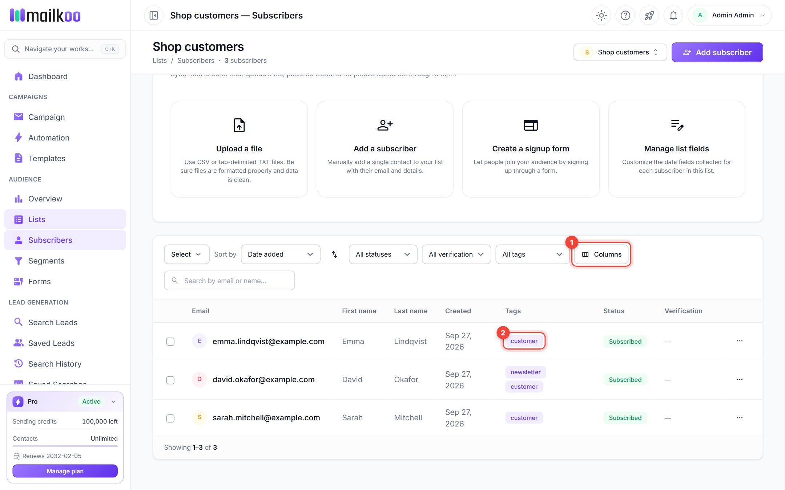Click the Subscribers breadcrumb link
This screenshot has height=490, width=785.
click(196, 61)
